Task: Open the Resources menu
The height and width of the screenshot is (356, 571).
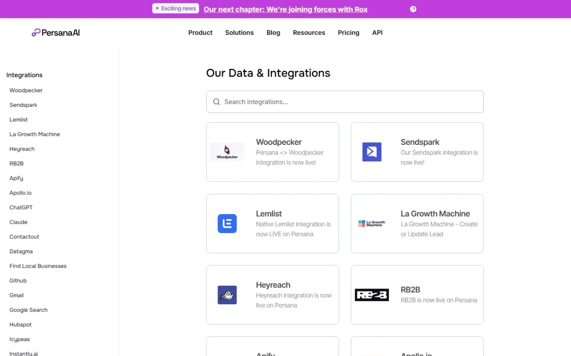Action: coord(309,33)
